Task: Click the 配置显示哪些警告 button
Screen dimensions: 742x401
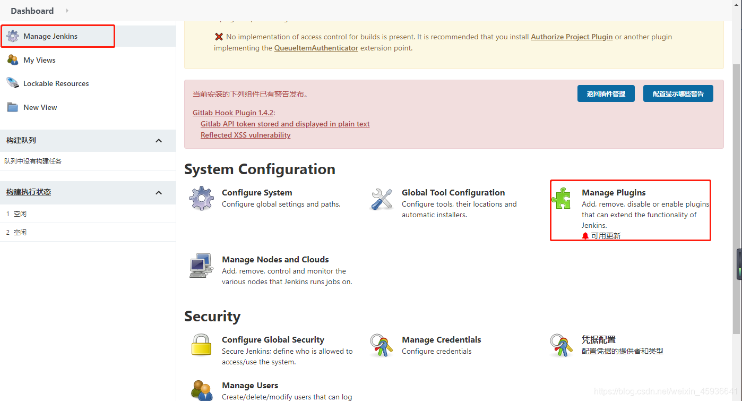Action: coord(678,93)
